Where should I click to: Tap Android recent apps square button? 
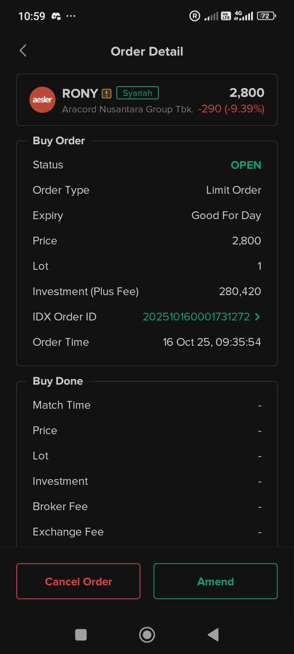click(81, 635)
